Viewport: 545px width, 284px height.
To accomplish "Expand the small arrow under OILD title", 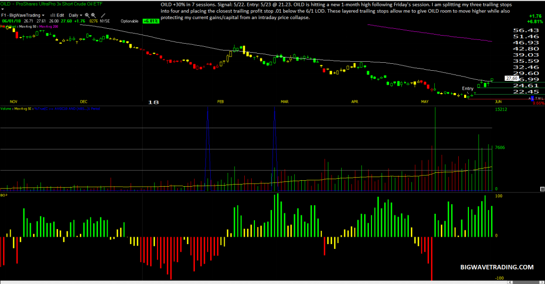I will (x=3, y=10).
